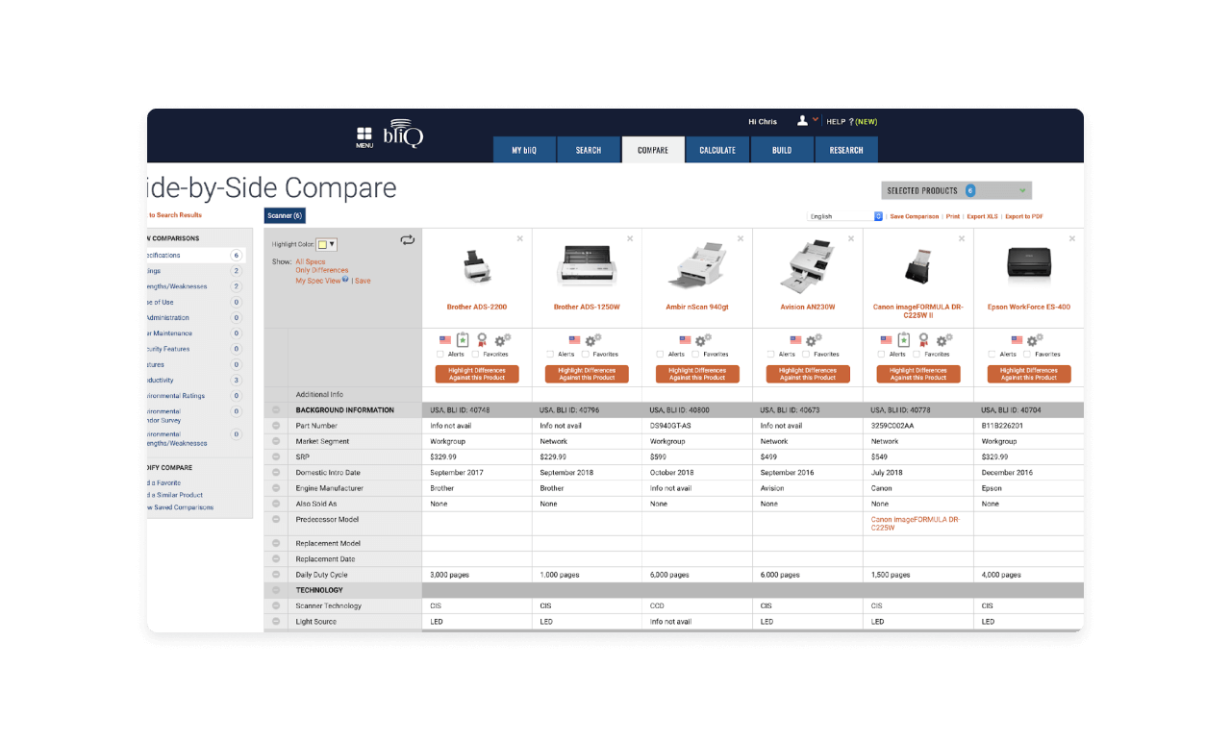Screen dimensions: 1231x740
Task: Open the RESEARCH tab
Action: 846,150
